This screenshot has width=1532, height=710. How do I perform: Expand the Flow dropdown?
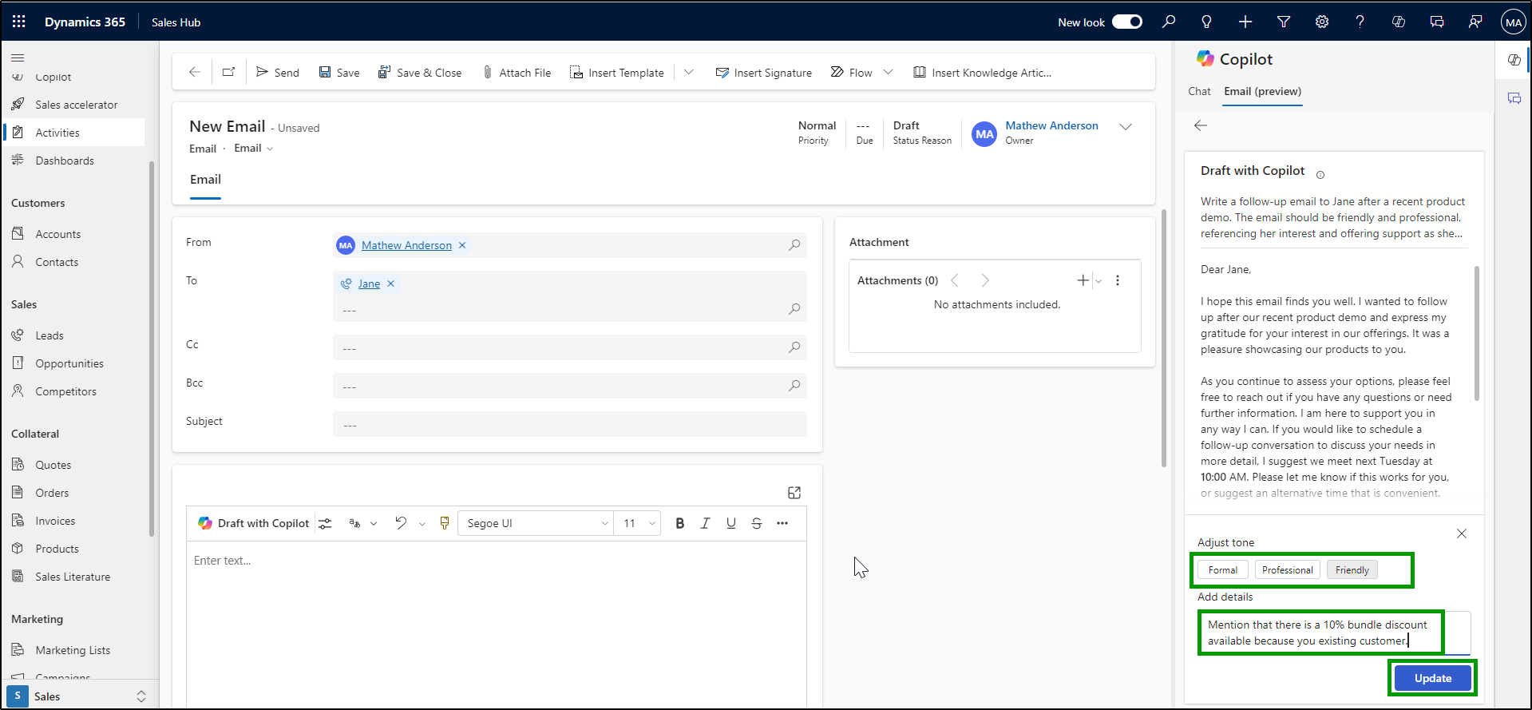(x=888, y=72)
